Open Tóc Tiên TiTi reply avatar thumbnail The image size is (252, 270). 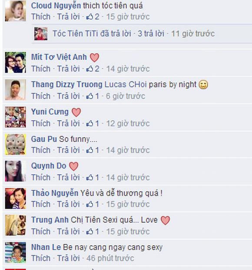pyautogui.click(x=41, y=34)
